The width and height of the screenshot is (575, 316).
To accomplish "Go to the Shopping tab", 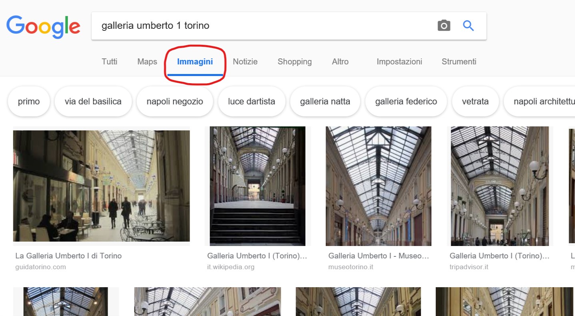I will click(x=295, y=62).
